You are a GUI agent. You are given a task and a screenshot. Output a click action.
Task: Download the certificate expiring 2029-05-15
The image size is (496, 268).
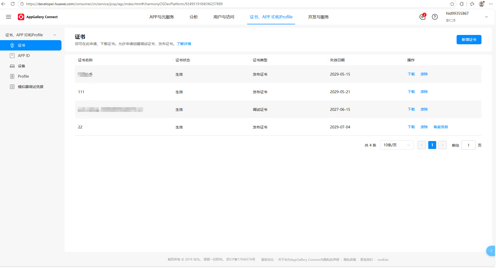411,74
